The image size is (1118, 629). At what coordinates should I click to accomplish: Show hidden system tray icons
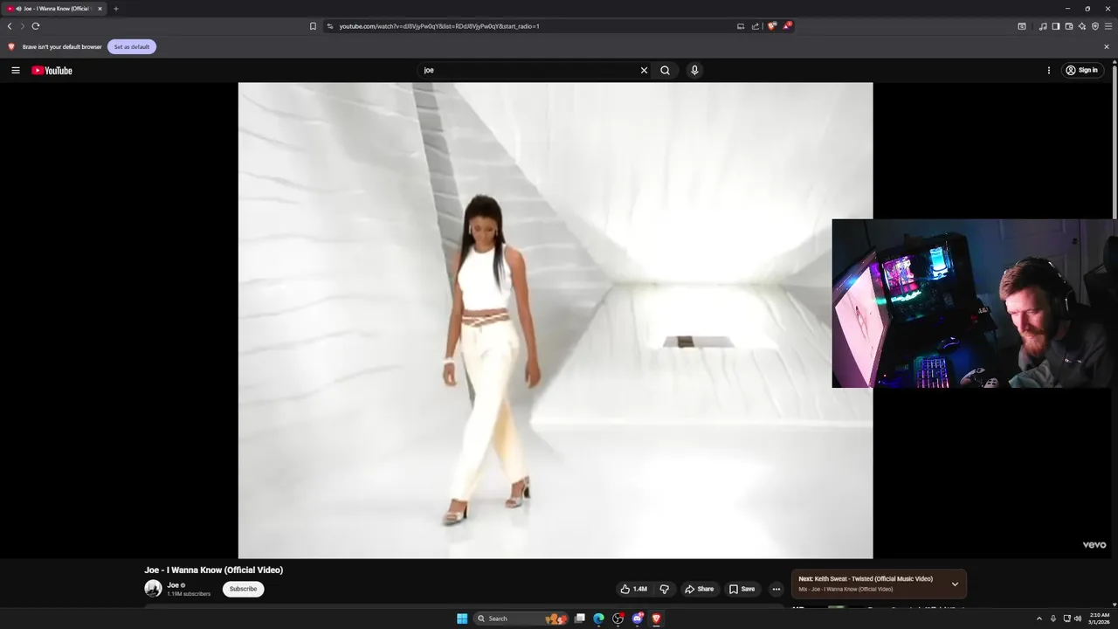(1039, 619)
